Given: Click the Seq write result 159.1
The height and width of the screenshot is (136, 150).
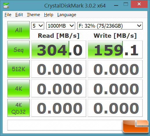Looking at the screenshot, I should (115, 50).
